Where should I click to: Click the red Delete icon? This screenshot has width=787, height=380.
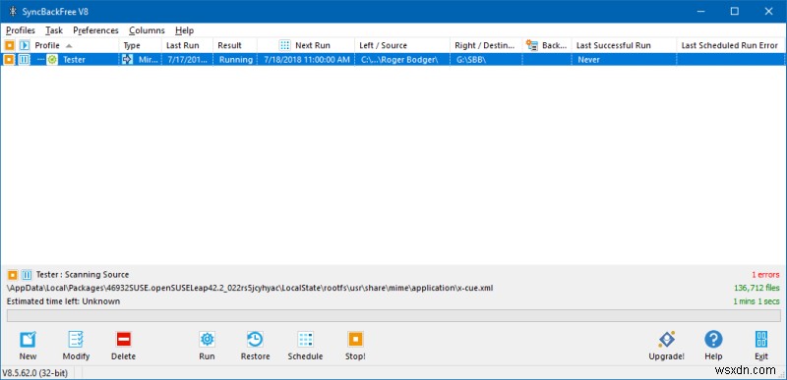point(124,340)
